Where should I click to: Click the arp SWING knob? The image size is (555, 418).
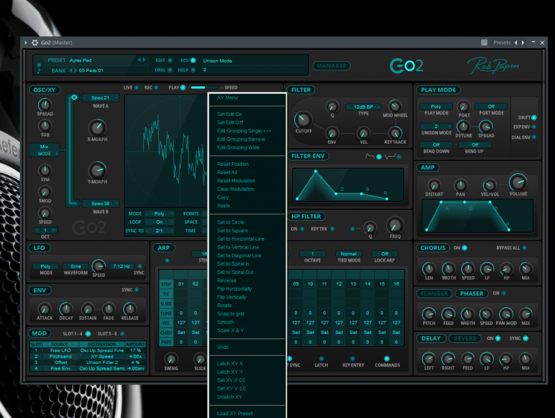point(171,359)
